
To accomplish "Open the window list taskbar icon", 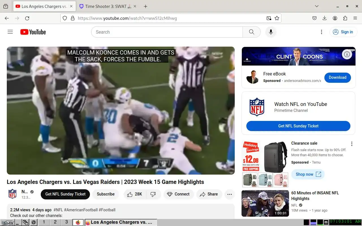I will click(x=25, y=222).
